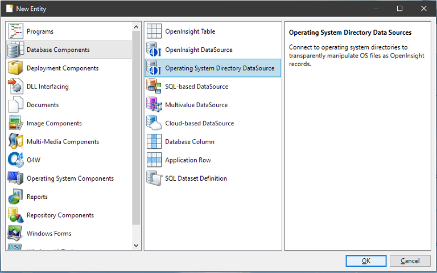Click the OpenInsight Table grid icon
The width and height of the screenshot is (437, 273).
pyautogui.click(x=154, y=31)
